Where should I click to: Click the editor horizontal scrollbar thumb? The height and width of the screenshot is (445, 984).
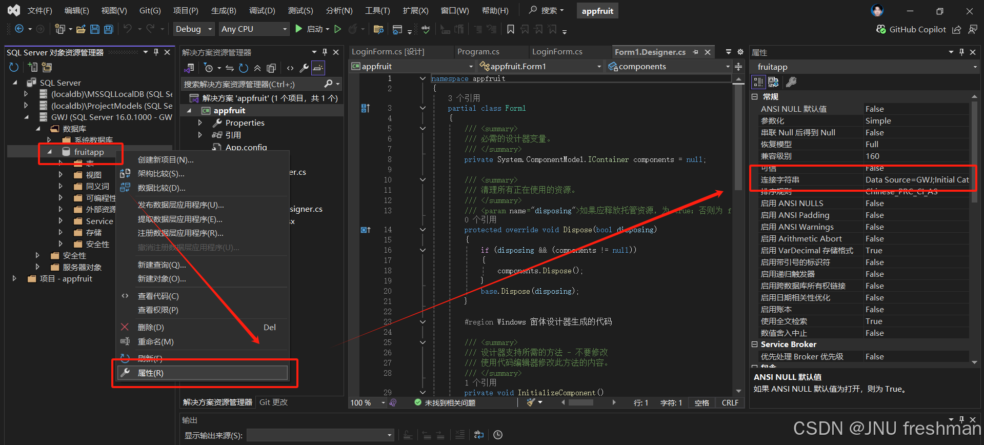pyautogui.click(x=580, y=403)
